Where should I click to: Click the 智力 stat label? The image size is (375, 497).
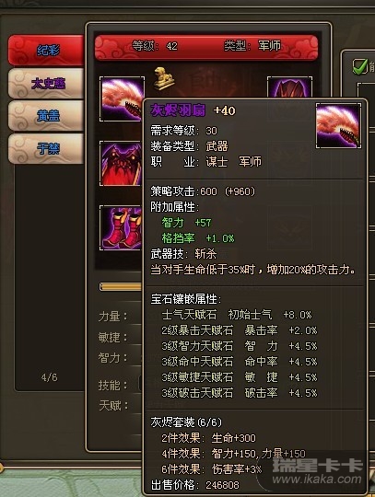[113, 358]
